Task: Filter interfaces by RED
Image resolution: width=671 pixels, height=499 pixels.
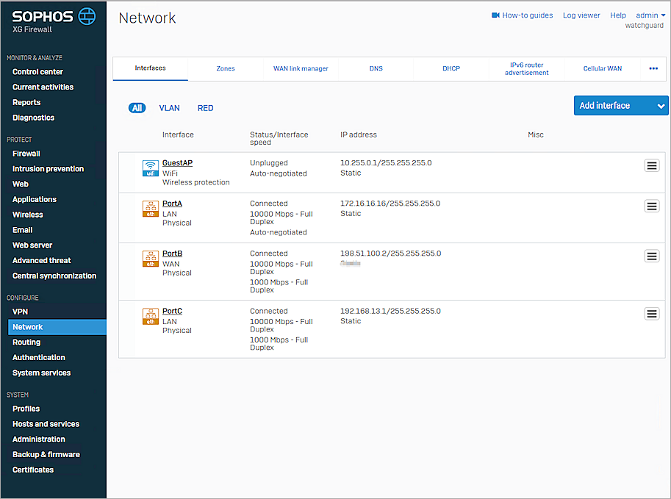Action: (x=205, y=108)
